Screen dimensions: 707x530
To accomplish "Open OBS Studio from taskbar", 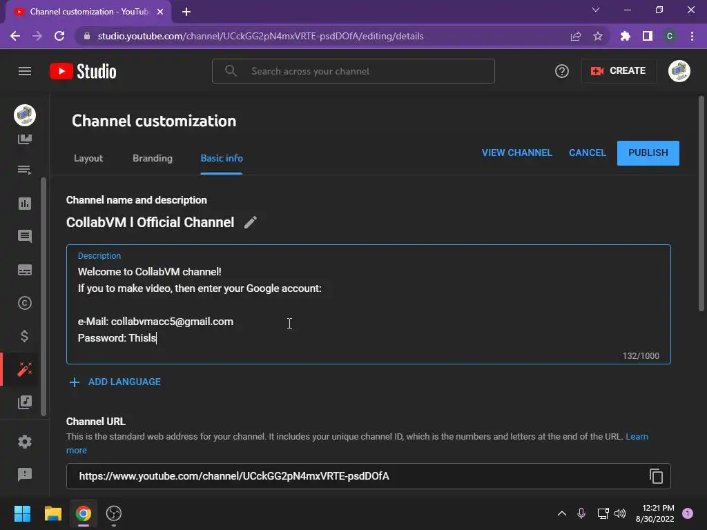I will pos(114,513).
